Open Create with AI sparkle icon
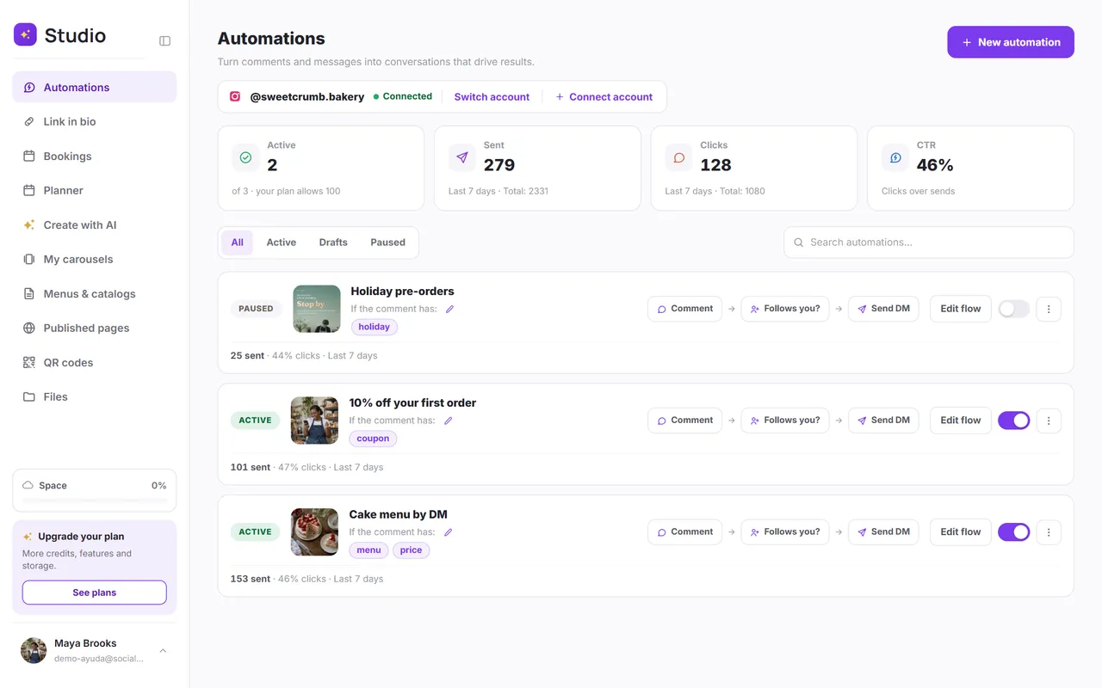 [x=29, y=224]
